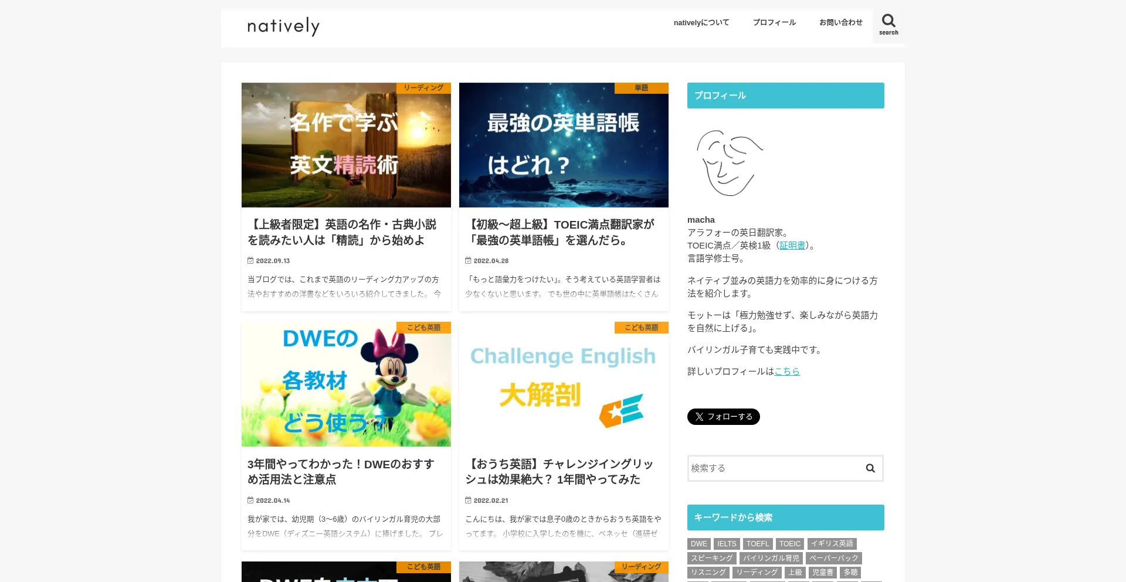
Task: Open the search magnifier icon in header
Action: tap(888, 25)
